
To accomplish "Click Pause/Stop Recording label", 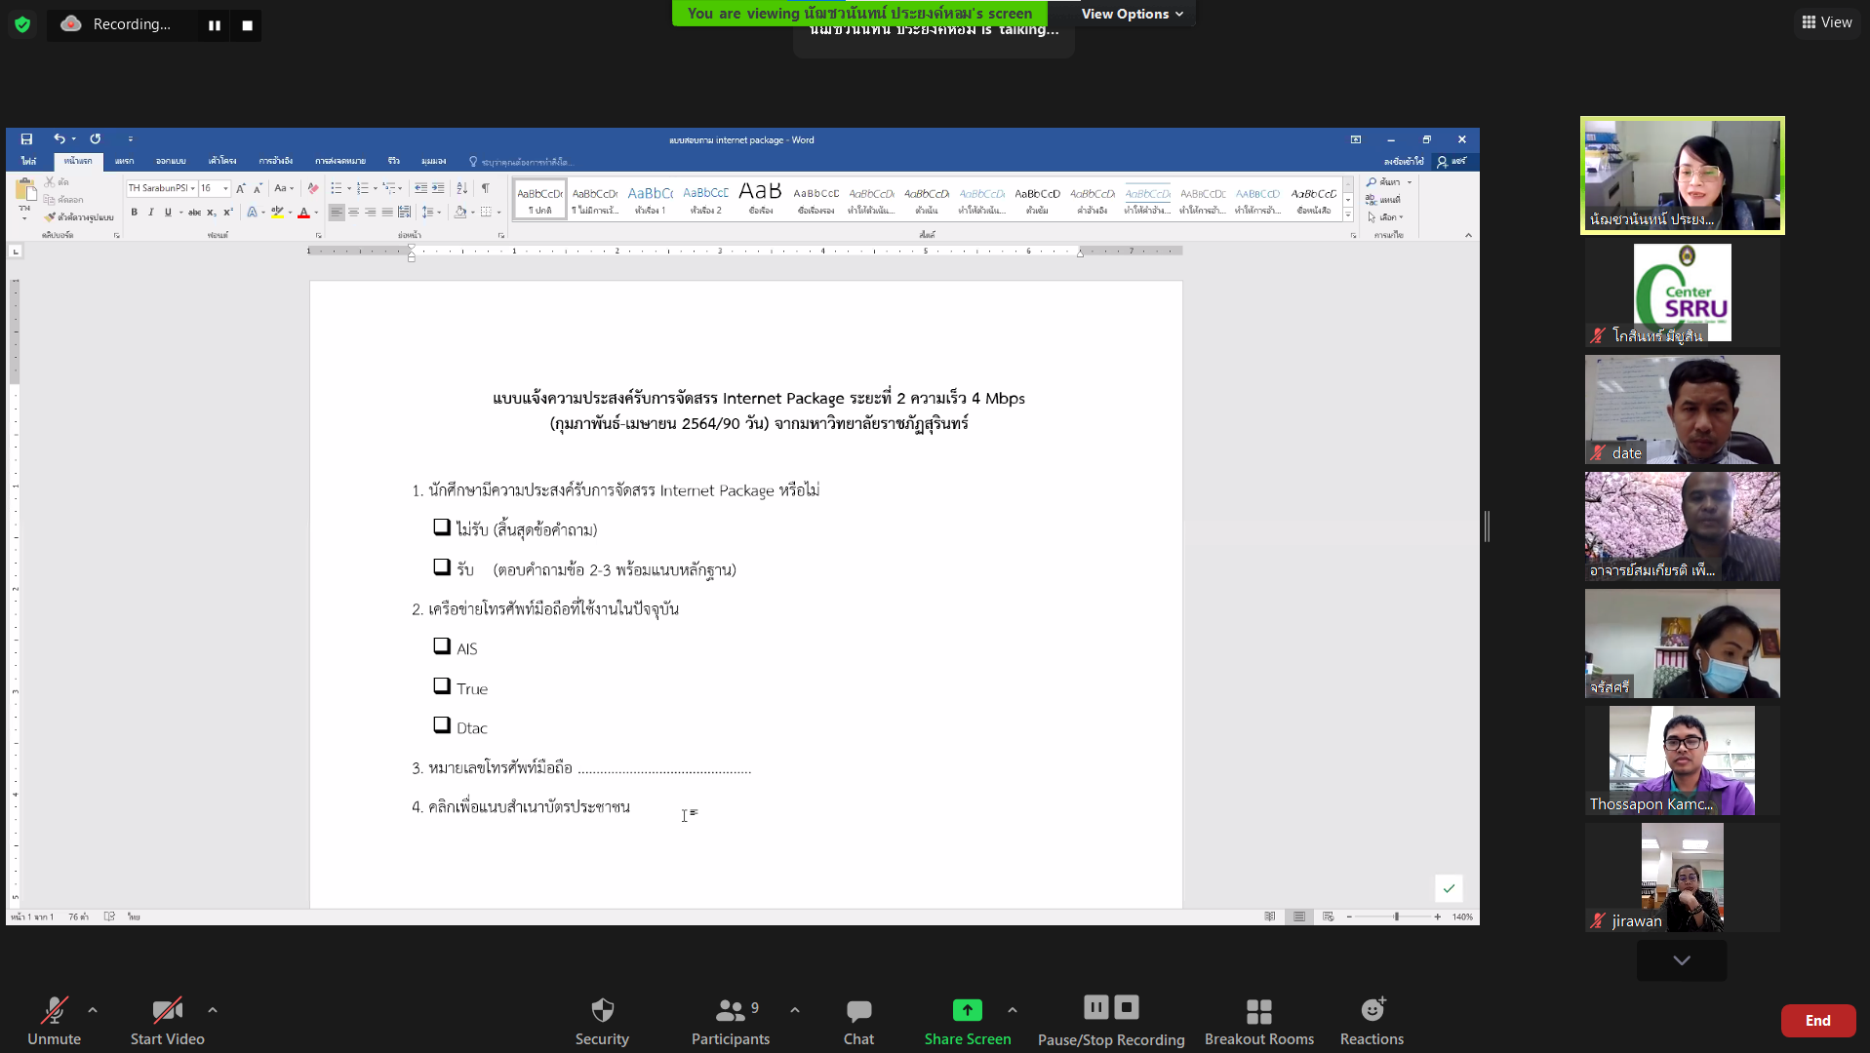I will click(x=1111, y=1039).
